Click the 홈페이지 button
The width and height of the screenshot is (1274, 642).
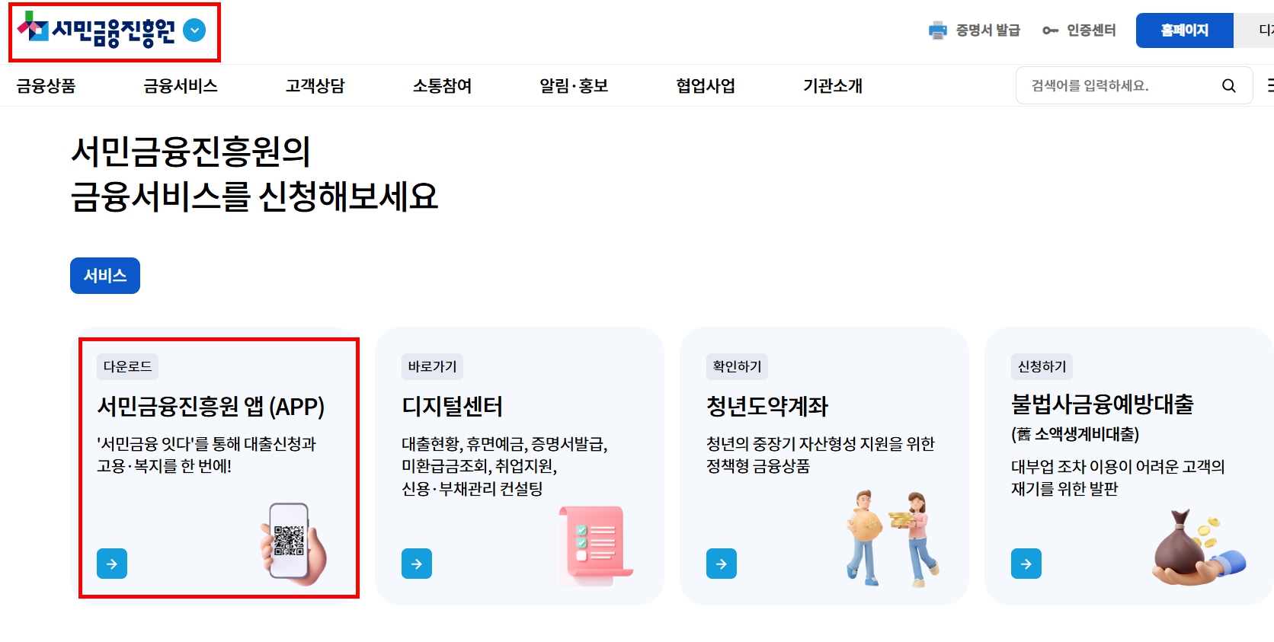pos(1184,30)
